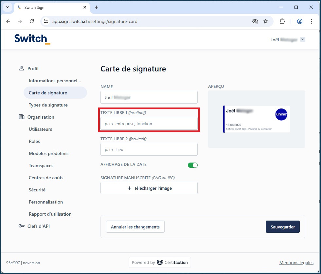Open the Chrome three-dot menu
The image size is (321, 274).
tap(312, 21)
